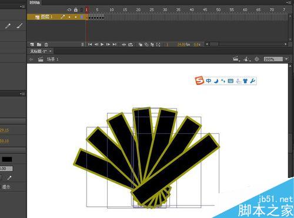
Task: Open left properties panel options menu
Action: (x=22, y=94)
